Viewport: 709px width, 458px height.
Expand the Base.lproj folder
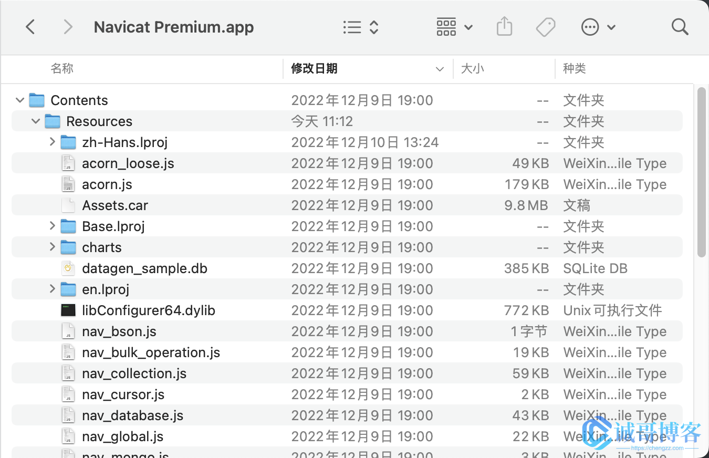click(x=52, y=226)
